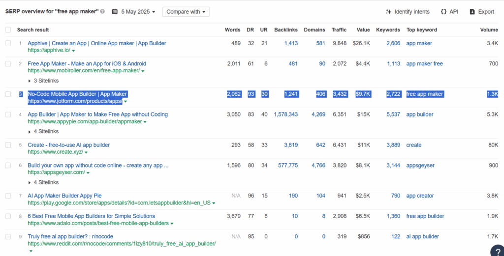Click the DR column header

coord(251,30)
